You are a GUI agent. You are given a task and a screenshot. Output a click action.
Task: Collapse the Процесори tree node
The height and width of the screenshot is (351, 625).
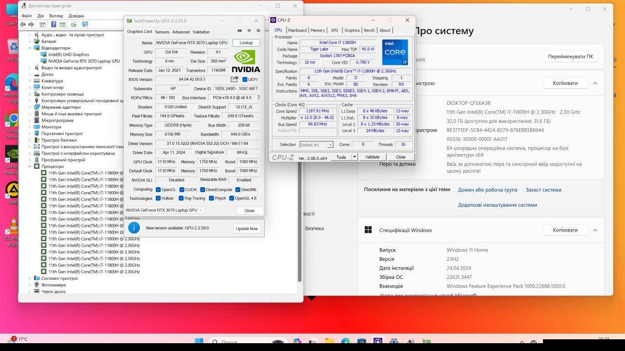coord(30,167)
